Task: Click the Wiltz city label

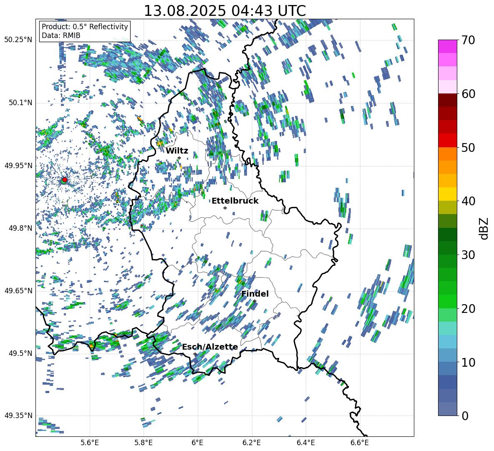Action: 177,151
